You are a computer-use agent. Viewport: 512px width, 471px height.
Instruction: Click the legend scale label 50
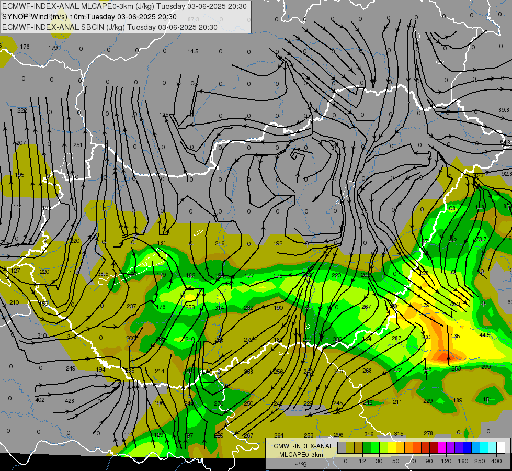(x=396, y=461)
